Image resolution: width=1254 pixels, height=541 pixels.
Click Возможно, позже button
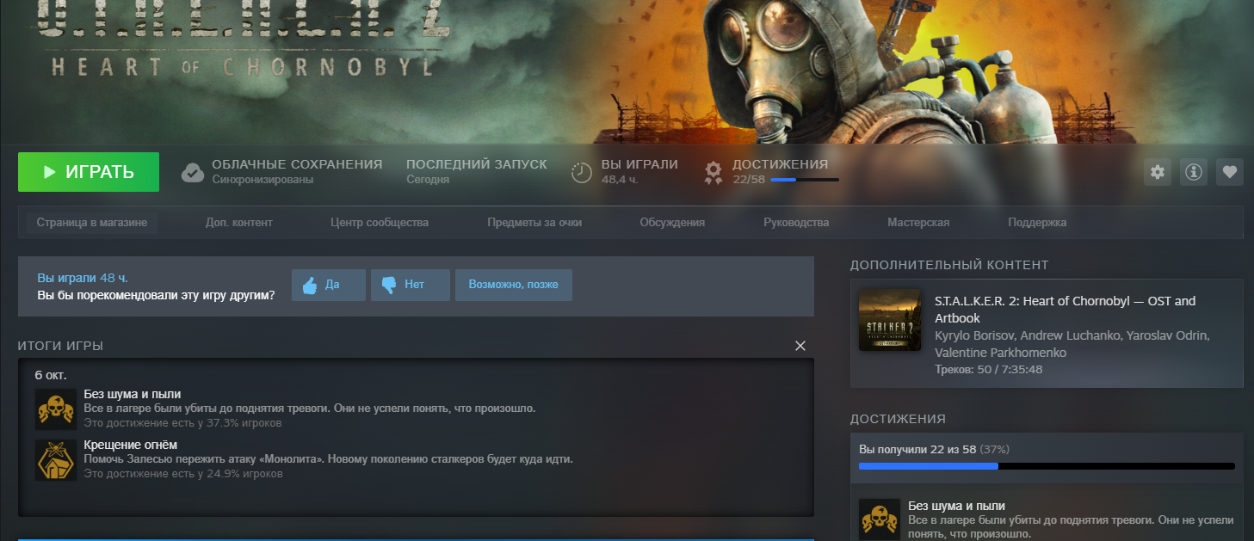(x=514, y=285)
